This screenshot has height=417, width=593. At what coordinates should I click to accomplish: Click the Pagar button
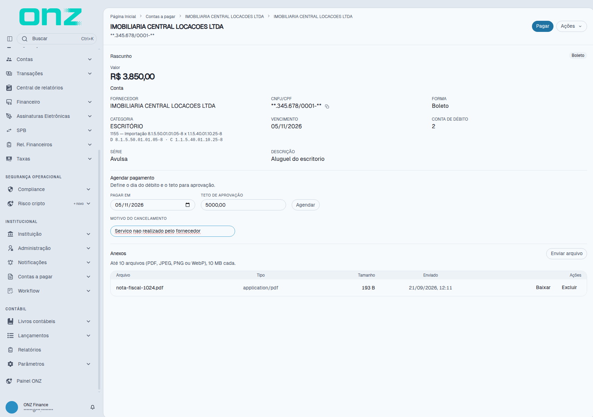(x=543, y=26)
